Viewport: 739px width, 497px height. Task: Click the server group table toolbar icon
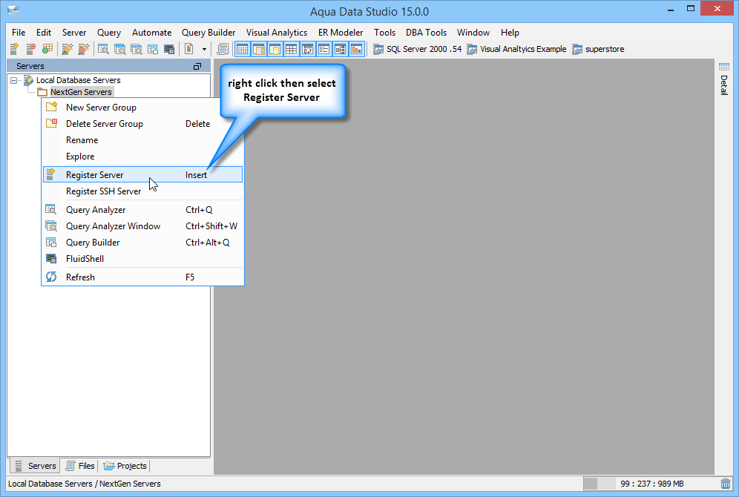pyautogui.click(x=47, y=49)
